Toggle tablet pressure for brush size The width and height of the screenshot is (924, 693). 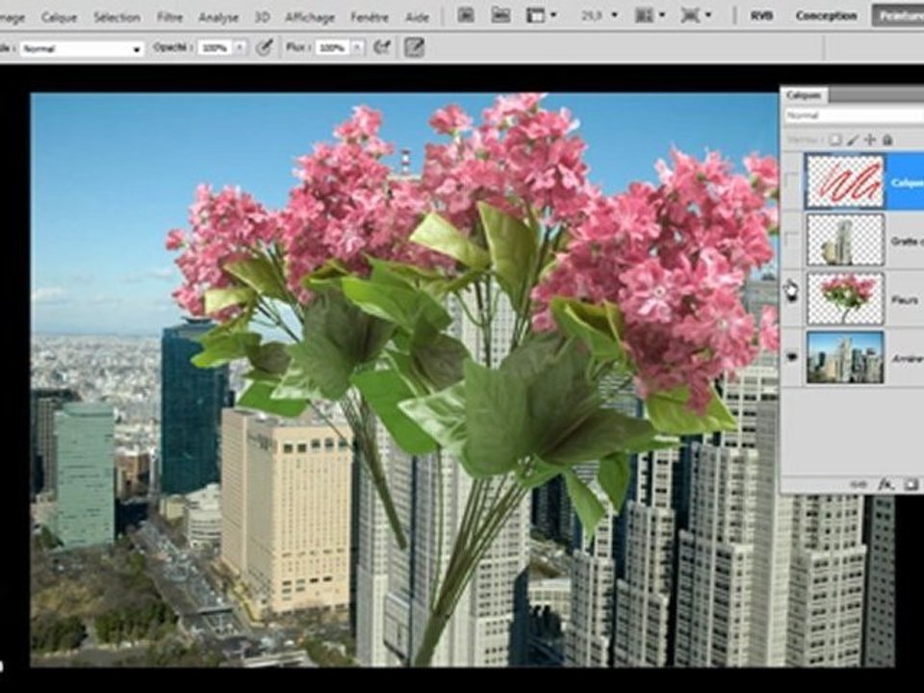[414, 47]
